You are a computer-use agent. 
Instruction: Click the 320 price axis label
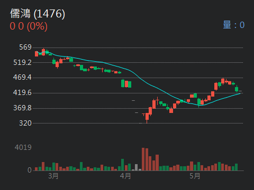[x=25, y=123]
